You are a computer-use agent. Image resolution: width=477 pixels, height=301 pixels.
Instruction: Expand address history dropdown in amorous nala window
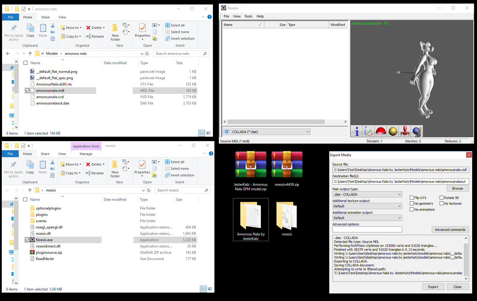coord(142,54)
